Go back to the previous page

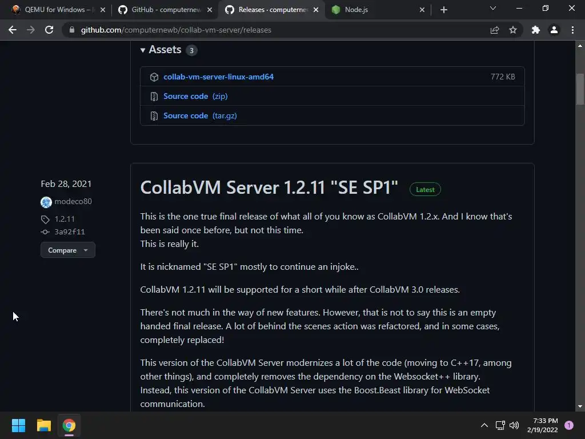pyautogui.click(x=13, y=30)
